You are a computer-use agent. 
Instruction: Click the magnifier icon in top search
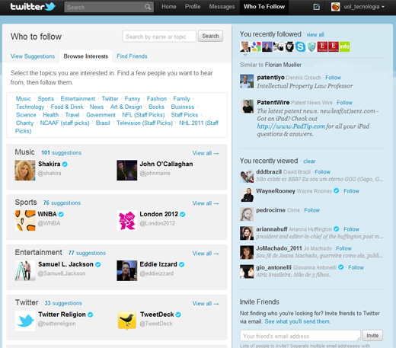[x=148, y=7]
